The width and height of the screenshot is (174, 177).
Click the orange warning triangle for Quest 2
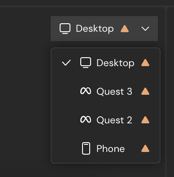coord(145,120)
